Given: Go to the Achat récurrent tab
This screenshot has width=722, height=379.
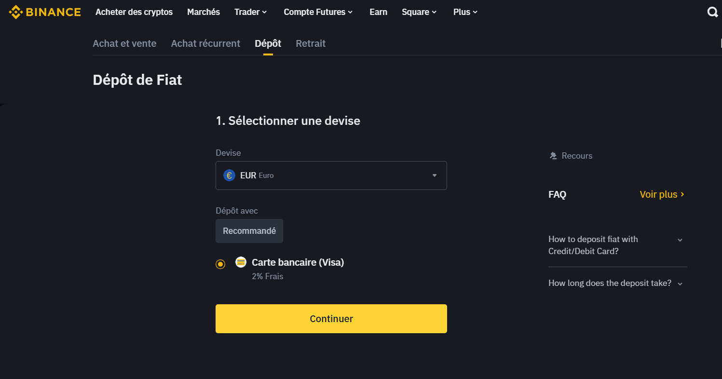Looking at the screenshot, I should point(205,43).
